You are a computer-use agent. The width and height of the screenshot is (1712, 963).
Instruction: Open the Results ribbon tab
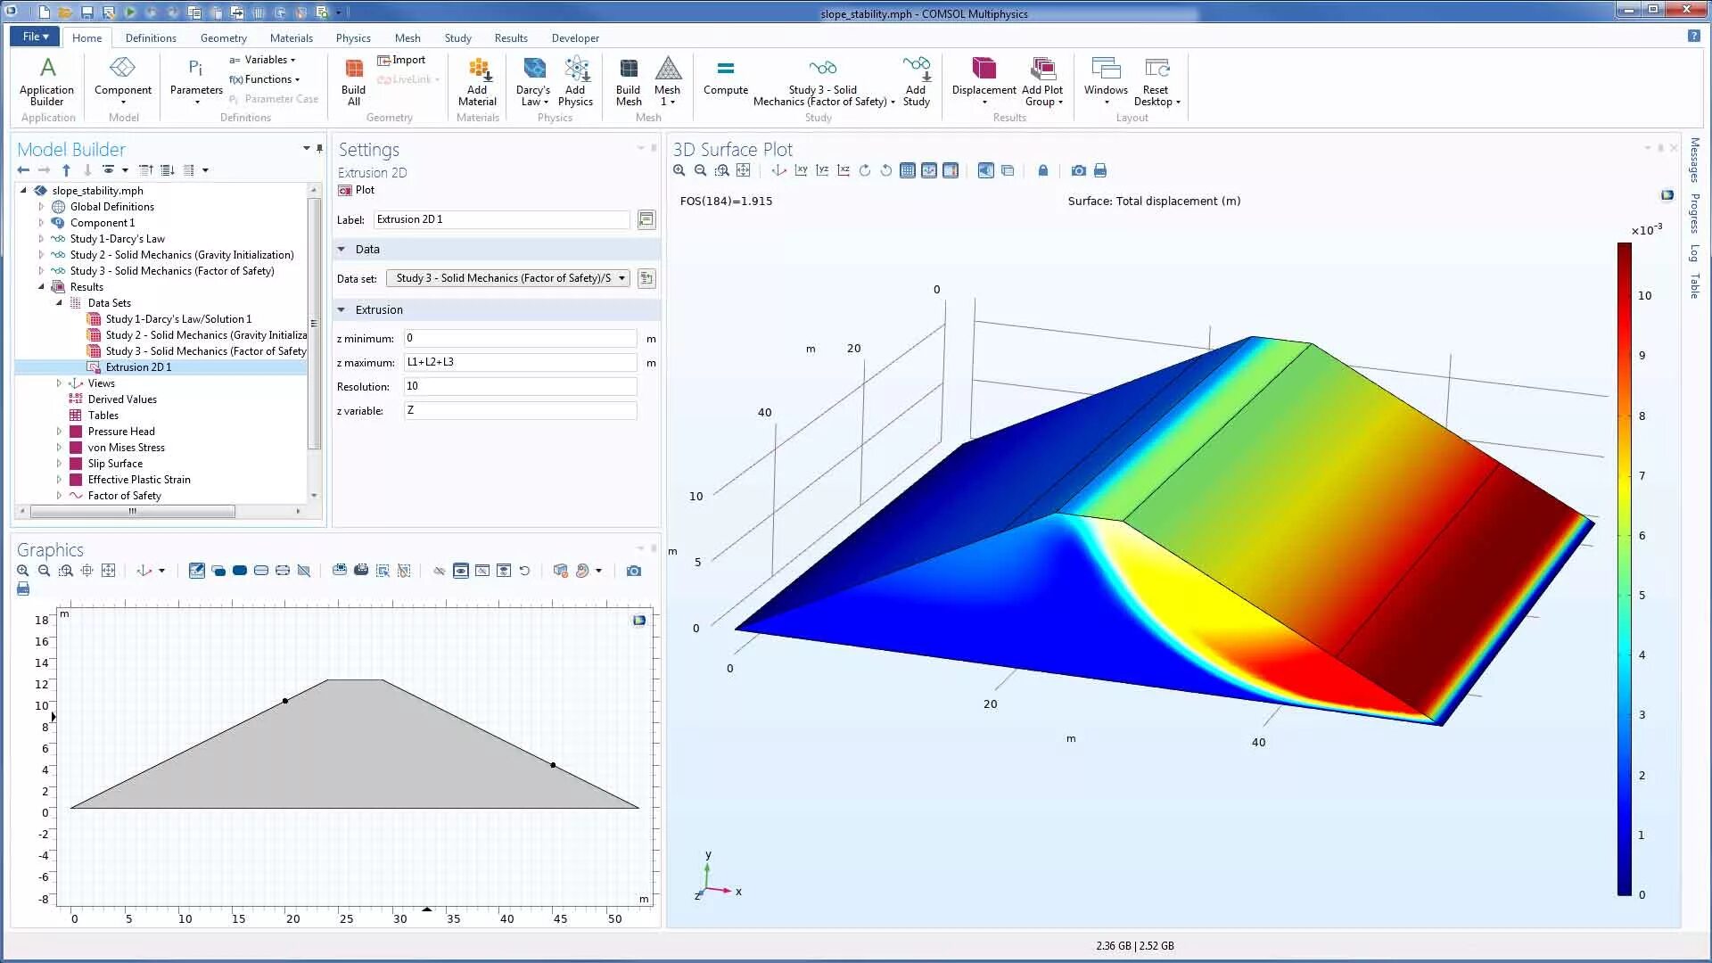[x=510, y=37]
